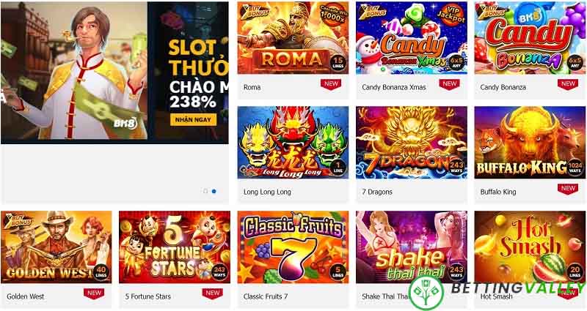
Task: Click the 1024 Ways badge on Buffalo King
Action: click(x=575, y=167)
